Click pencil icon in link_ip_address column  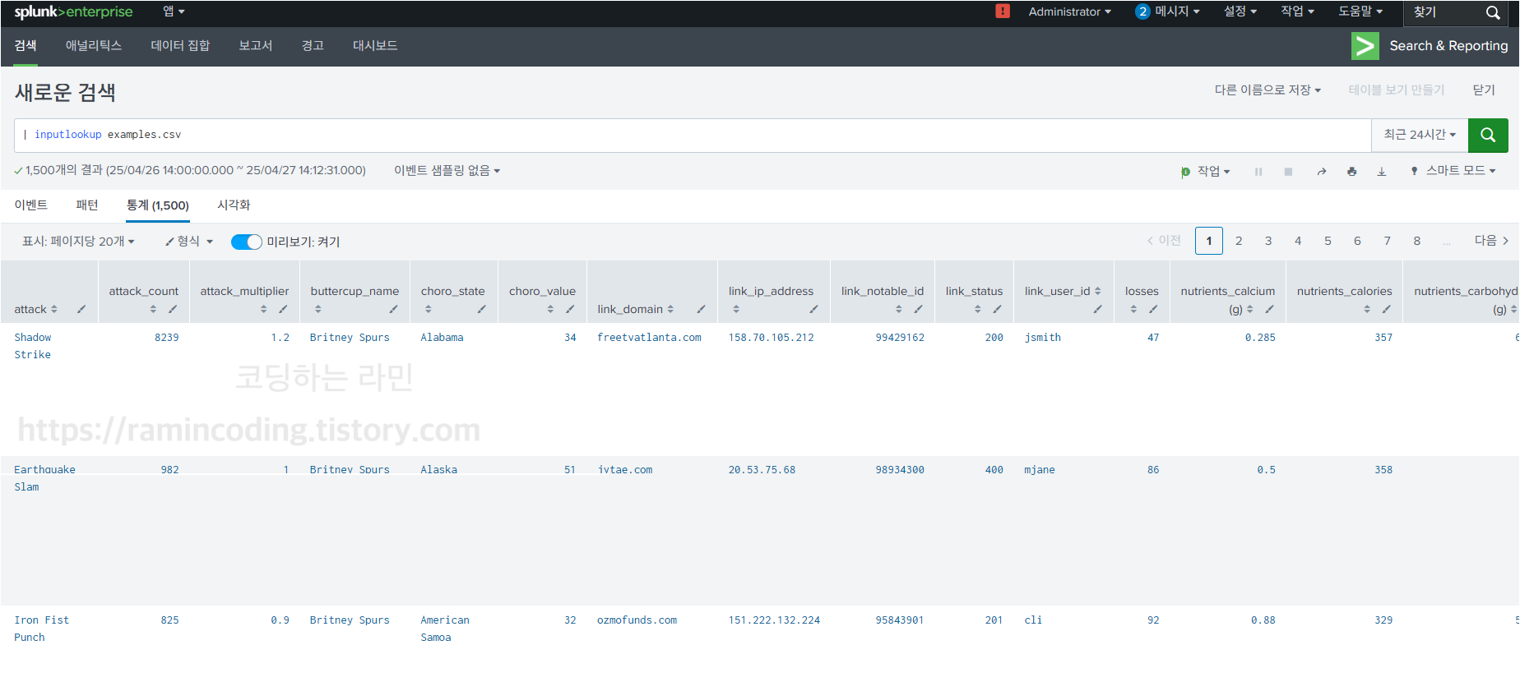click(x=813, y=309)
